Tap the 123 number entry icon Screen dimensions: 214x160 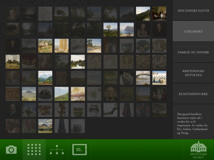(80, 149)
